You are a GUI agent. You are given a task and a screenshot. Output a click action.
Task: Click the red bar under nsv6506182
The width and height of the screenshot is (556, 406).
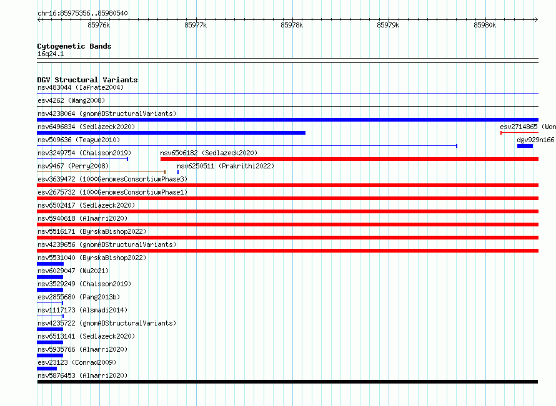(349, 159)
